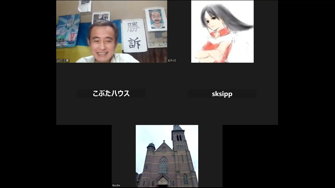Select the ルティス anime portrait tile
The width and height of the screenshot is (335, 188).
(222, 31)
